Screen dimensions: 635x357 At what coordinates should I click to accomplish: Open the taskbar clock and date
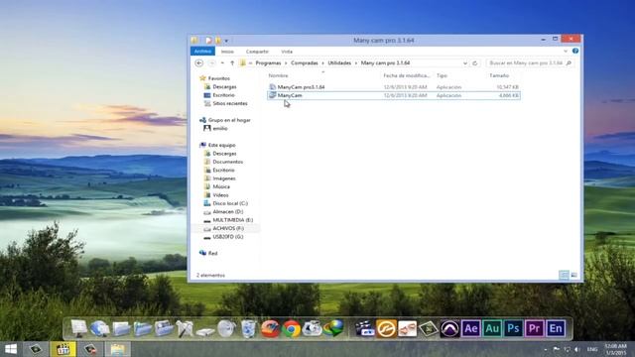click(x=615, y=349)
